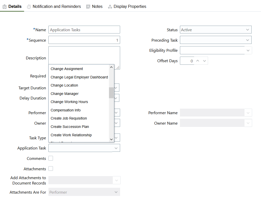Select Change Assignment from the list
261x202 pixels.
click(x=67, y=69)
